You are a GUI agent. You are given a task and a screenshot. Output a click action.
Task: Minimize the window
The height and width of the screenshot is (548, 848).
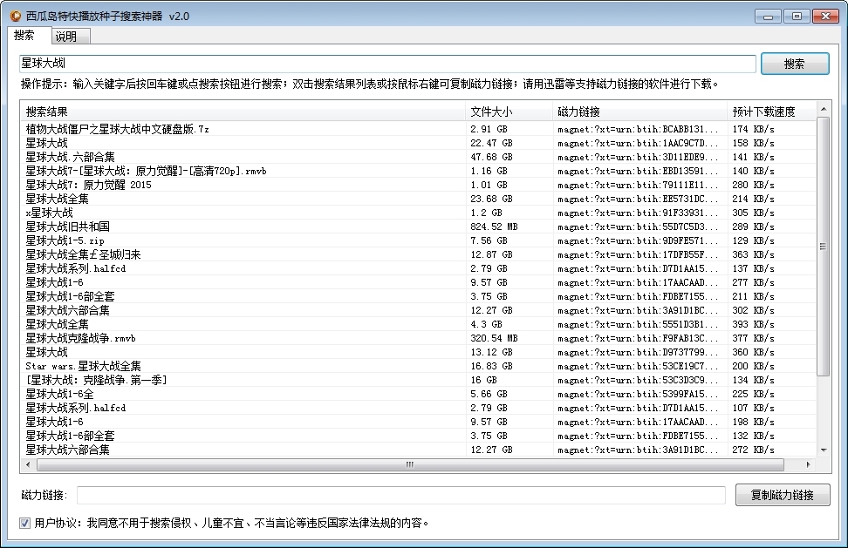pos(768,17)
